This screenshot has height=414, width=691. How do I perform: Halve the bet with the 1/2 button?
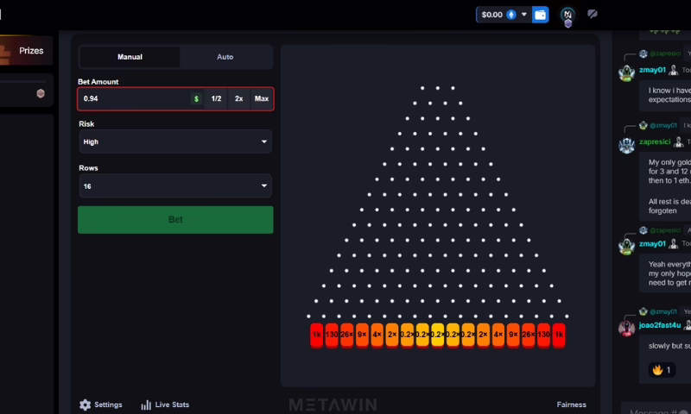216,98
